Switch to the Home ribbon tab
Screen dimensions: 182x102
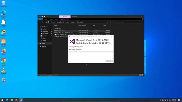(45, 19)
